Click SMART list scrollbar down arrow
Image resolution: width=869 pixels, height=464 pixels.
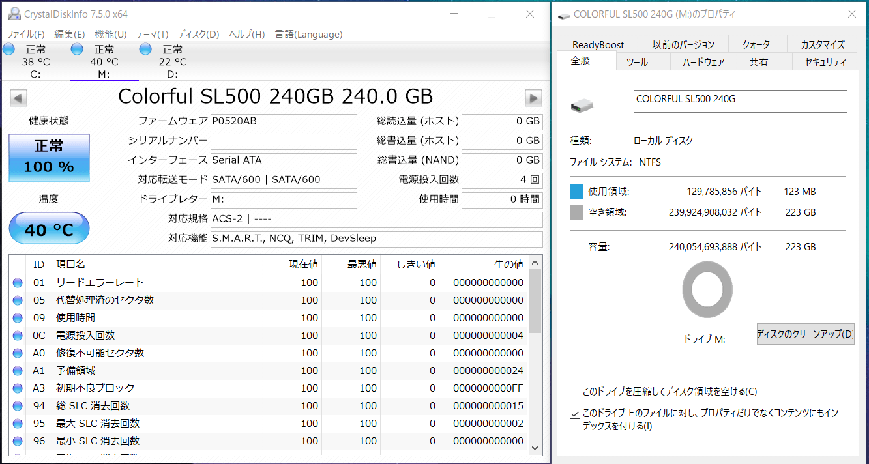coord(535,447)
